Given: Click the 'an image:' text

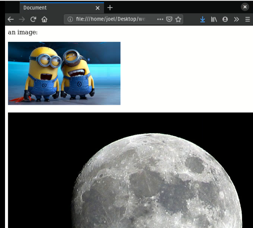Looking at the screenshot, I should coord(23,32).
